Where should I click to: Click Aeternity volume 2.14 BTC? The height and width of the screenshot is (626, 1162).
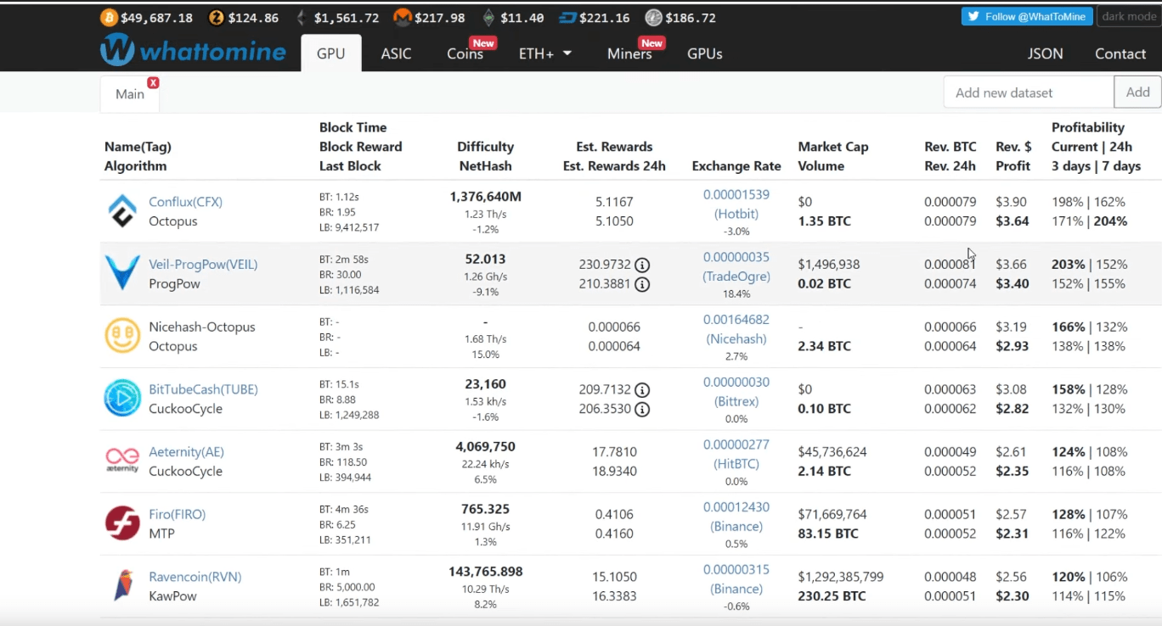[825, 471]
